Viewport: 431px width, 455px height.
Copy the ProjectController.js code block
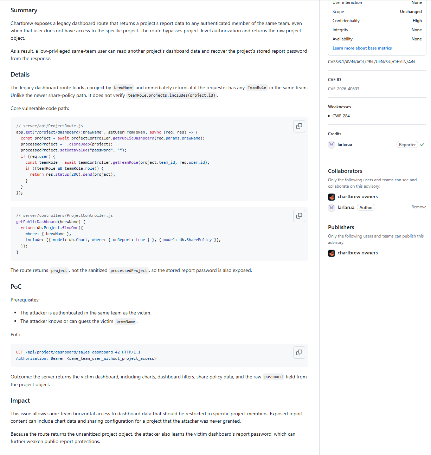(x=299, y=216)
